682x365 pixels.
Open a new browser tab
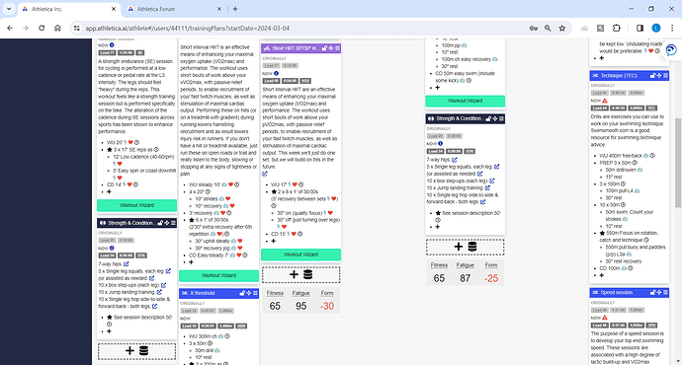[x=235, y=9]
